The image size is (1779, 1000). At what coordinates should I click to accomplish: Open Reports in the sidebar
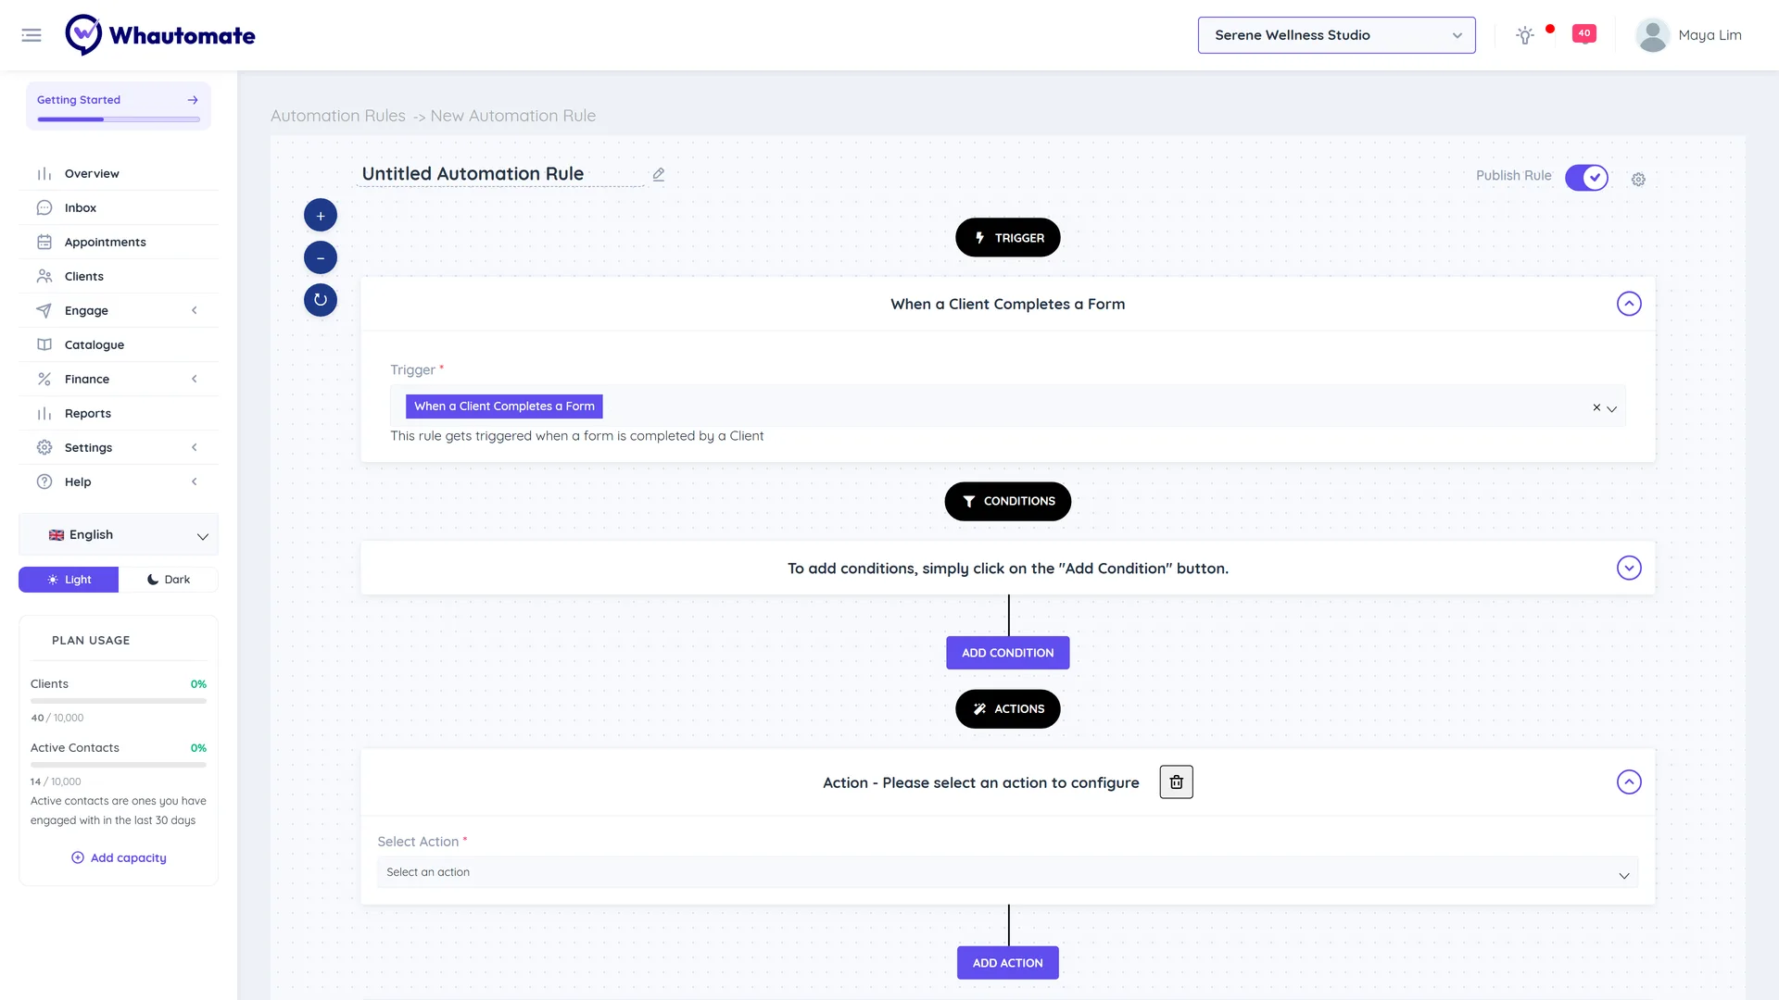point(119,413)
